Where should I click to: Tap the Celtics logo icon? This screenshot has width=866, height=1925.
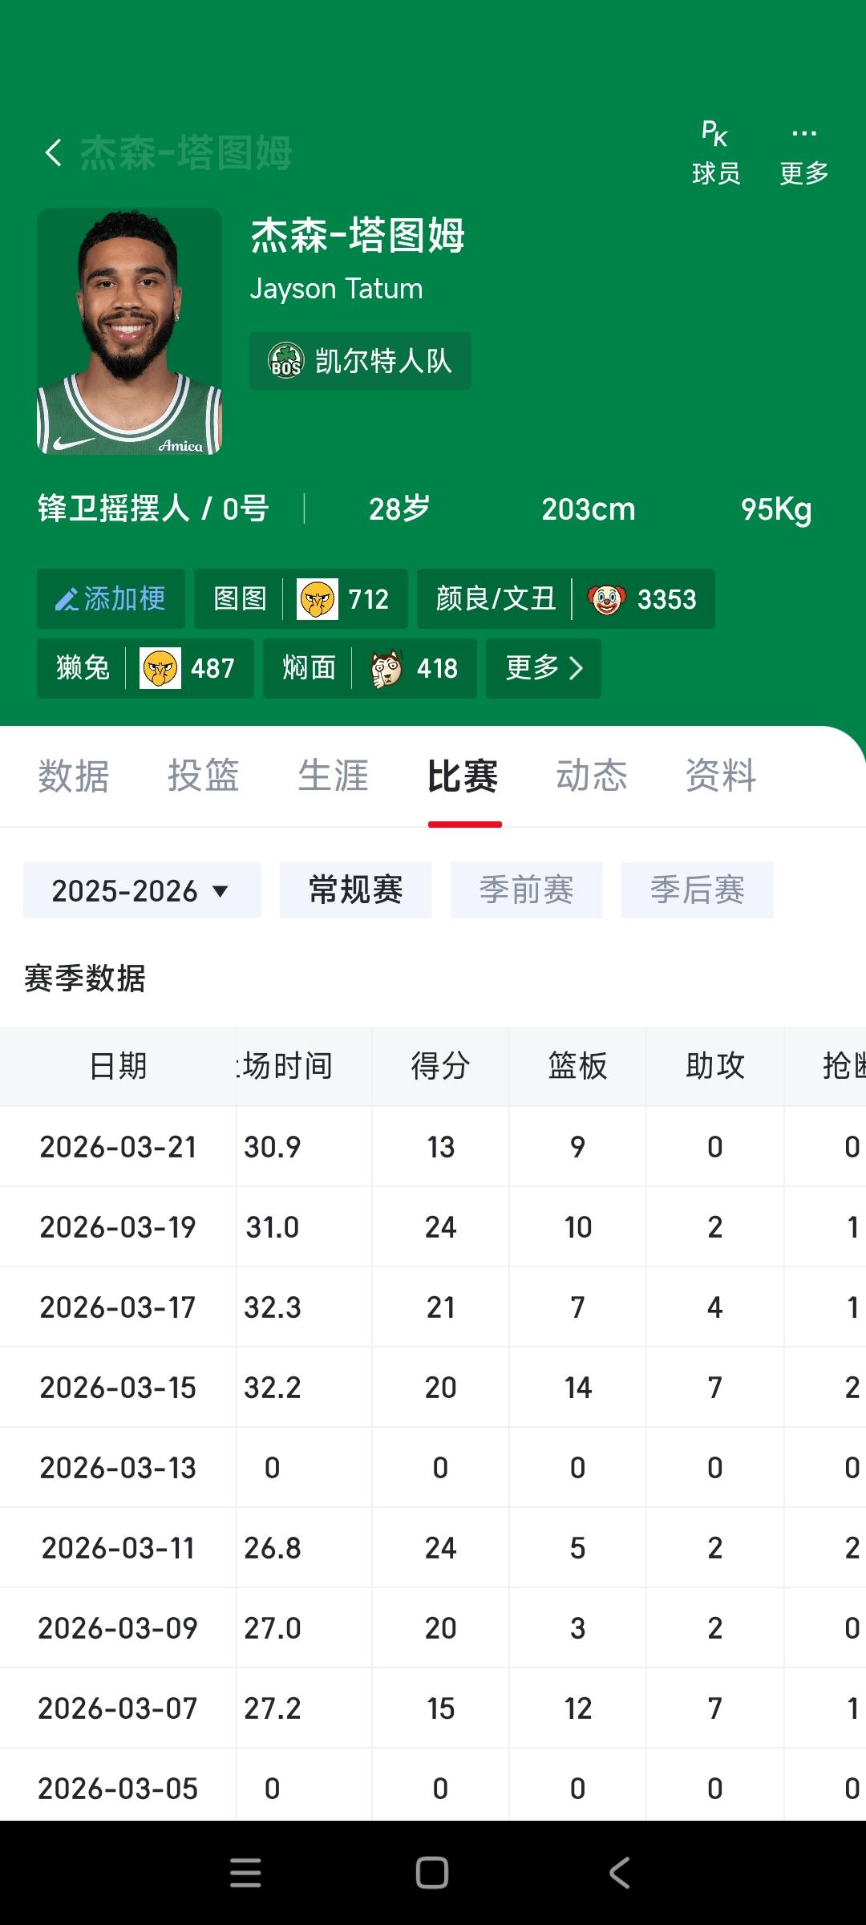coord(285,361)
